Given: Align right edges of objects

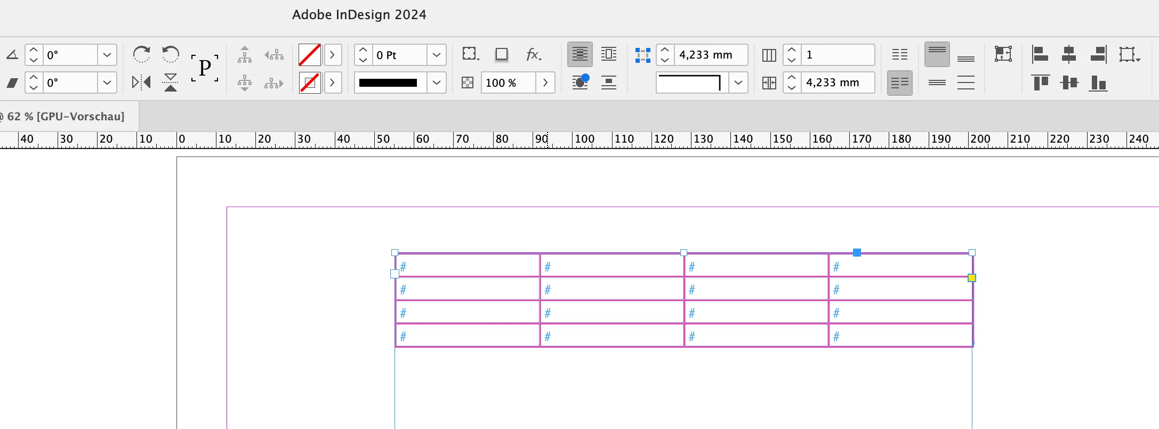Looking at the screenshot, I should [x=1098, y=54].
